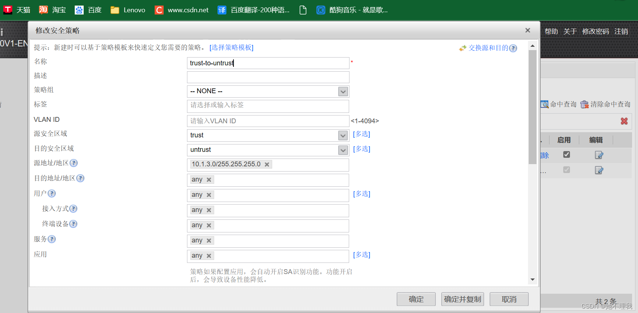This screenshot has height=313, width=638.
Task: Open the blank page bookmark icon
Action: click(303, 10)
